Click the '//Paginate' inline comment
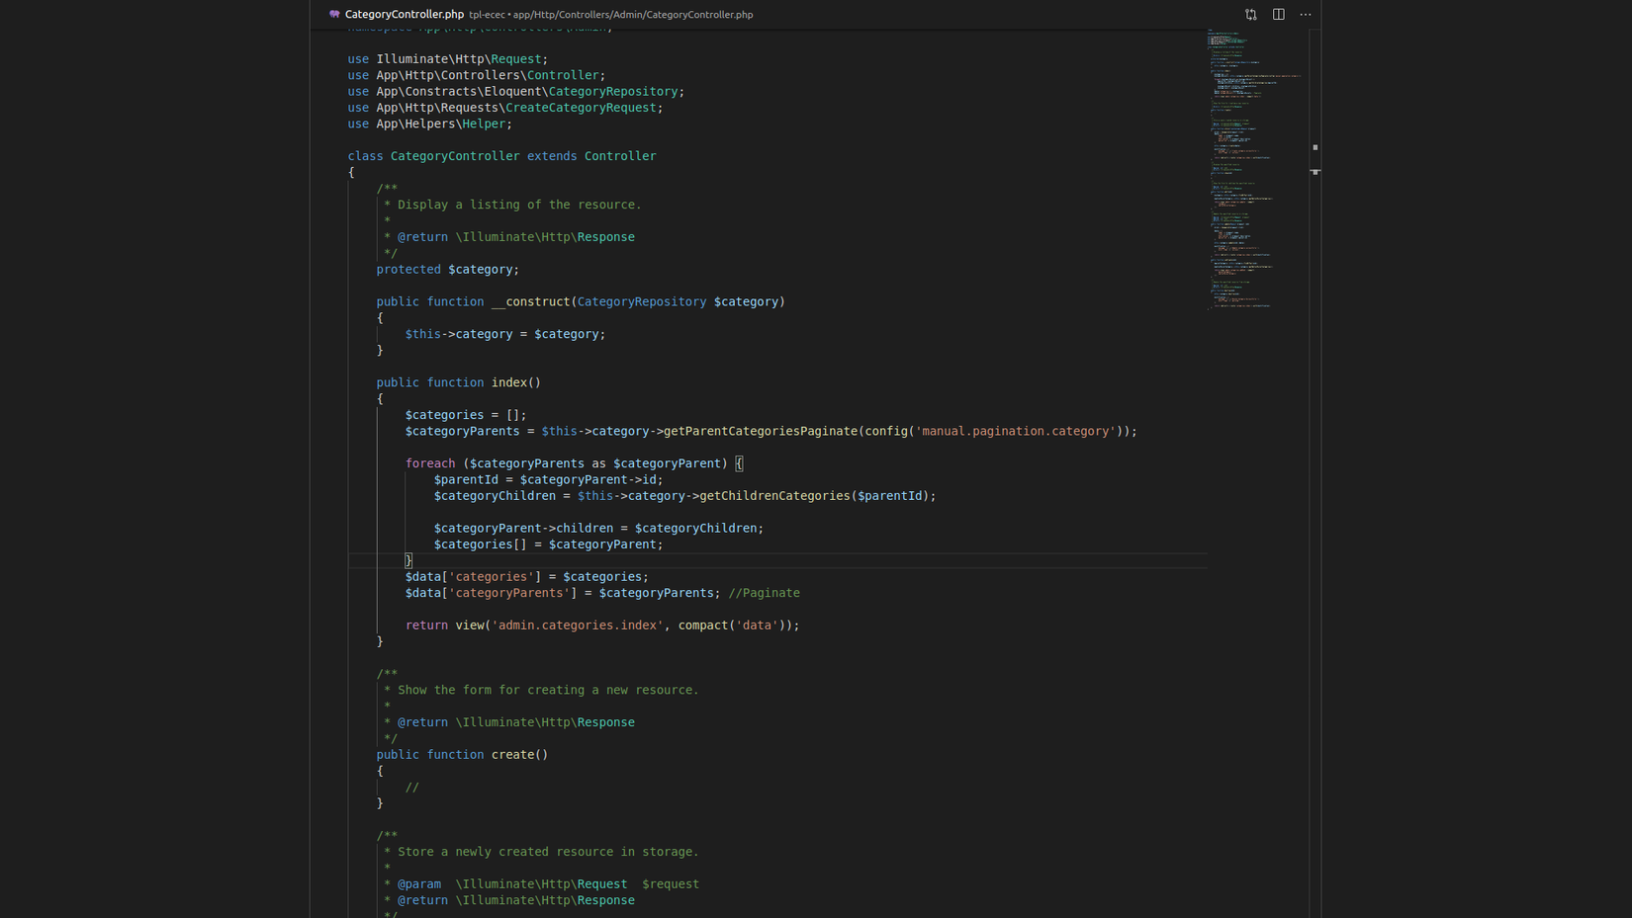The width and height of the screenshot is (1632, 918). [x=765, y=593]
